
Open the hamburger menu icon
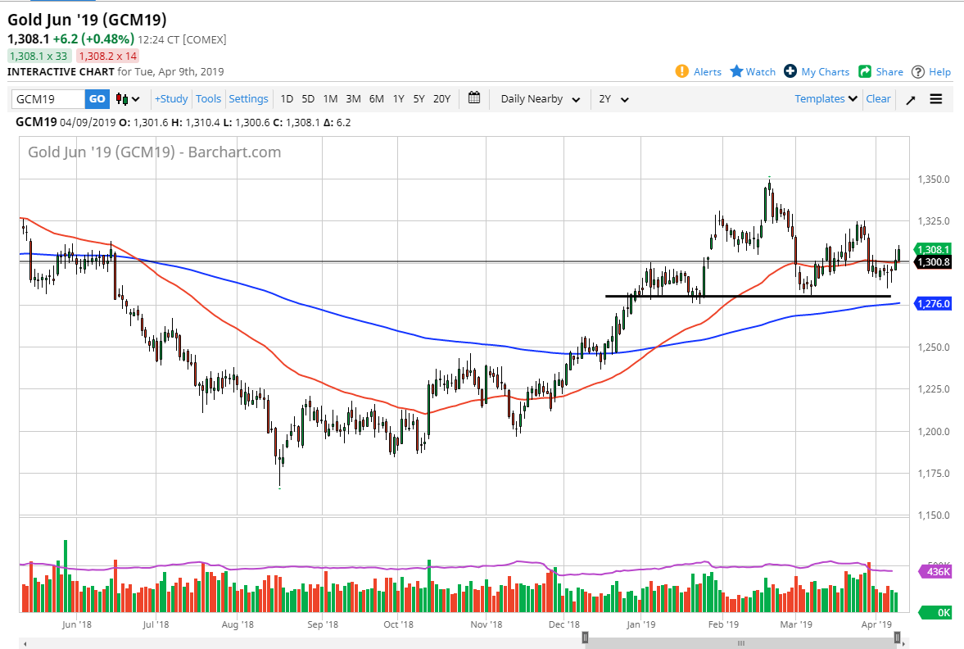tap(936, 99)
